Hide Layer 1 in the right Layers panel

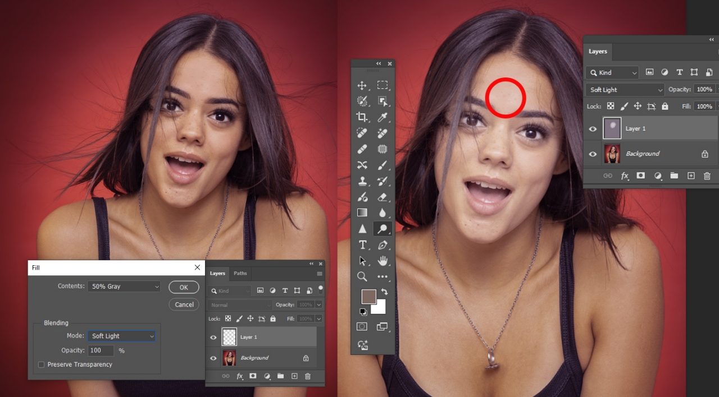593,128
